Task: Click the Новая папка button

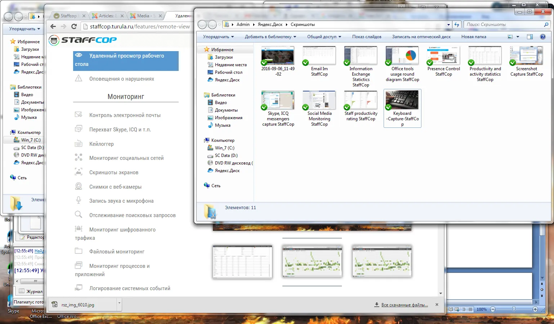Action: (x=474, y=37)
